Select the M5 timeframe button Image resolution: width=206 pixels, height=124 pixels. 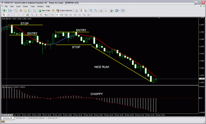pos(57,15)
